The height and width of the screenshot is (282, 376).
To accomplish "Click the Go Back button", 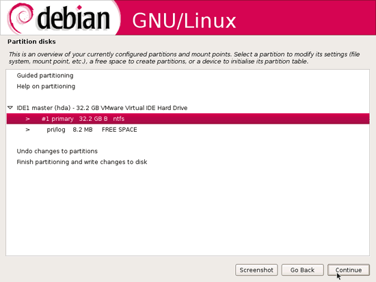I will point(302,270).
